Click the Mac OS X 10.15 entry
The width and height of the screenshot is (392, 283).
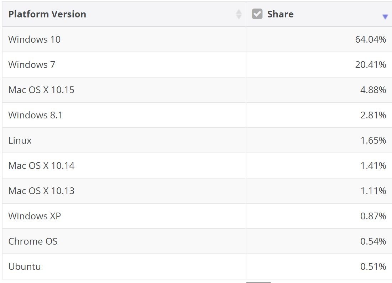(41, 90)
